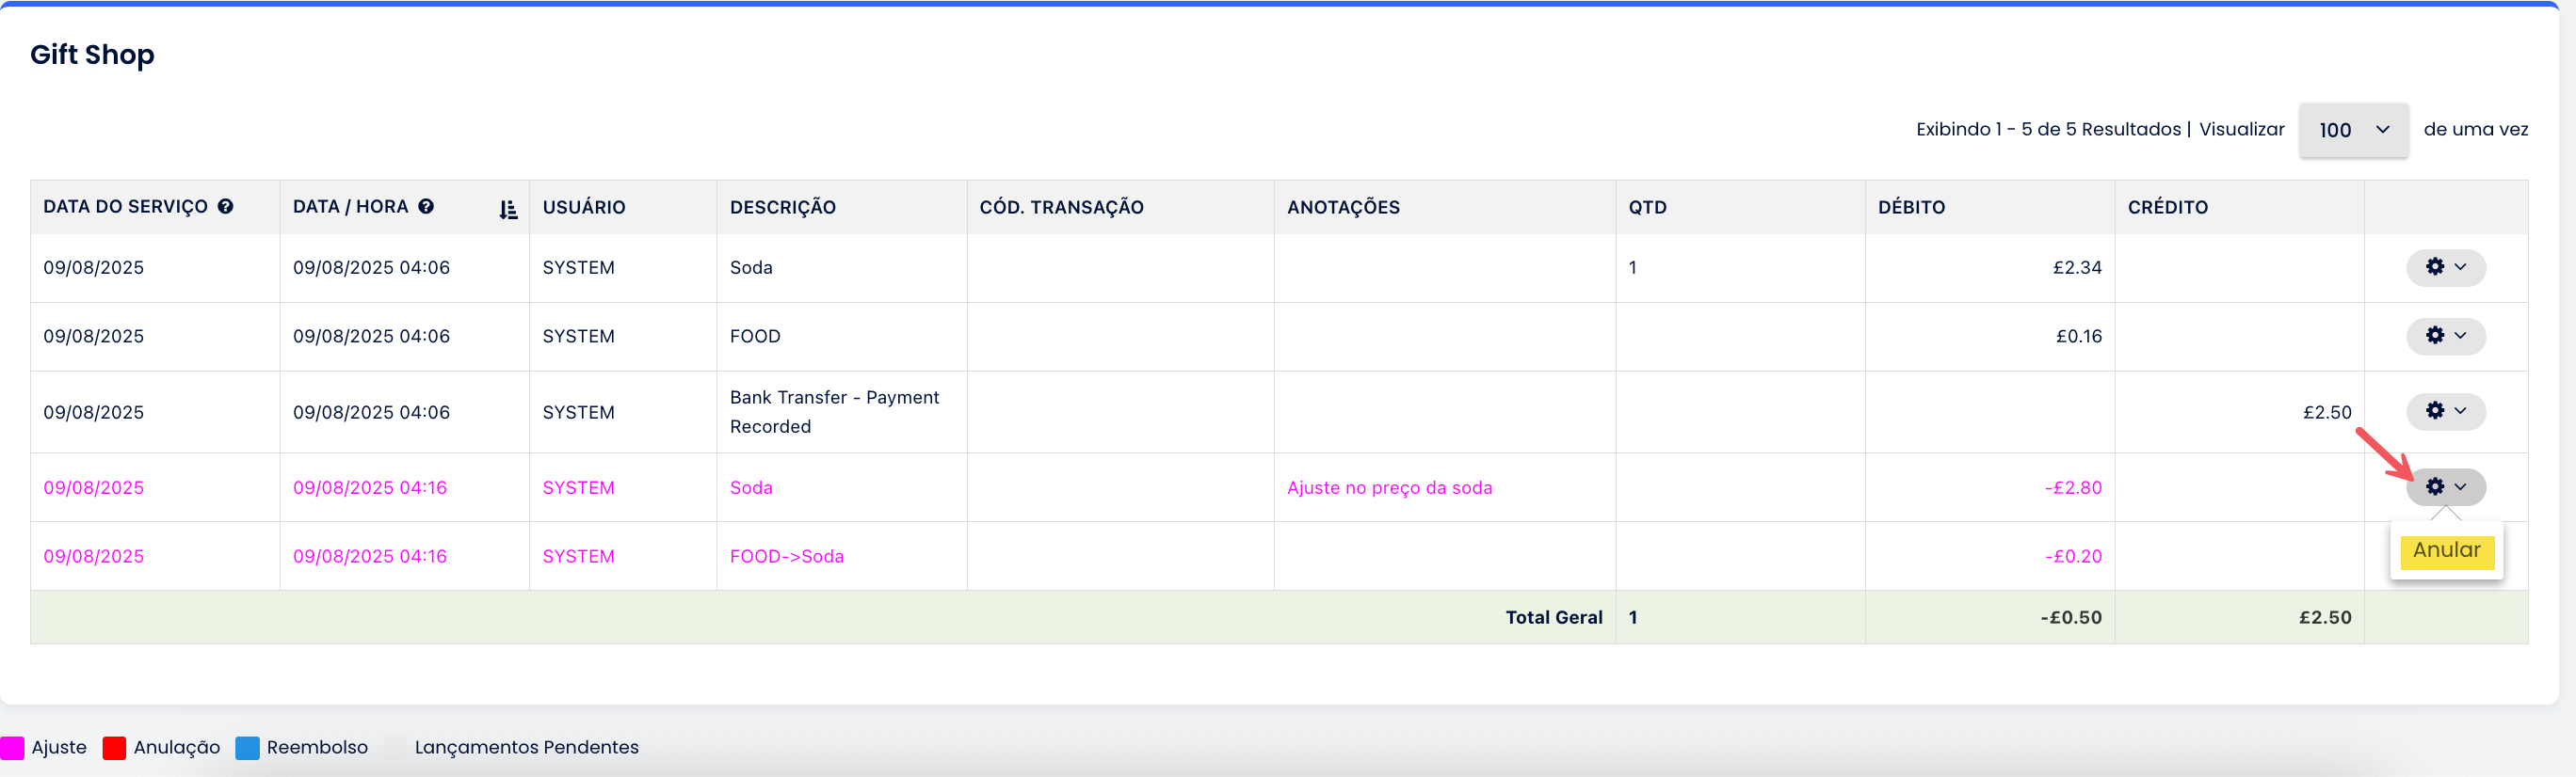2576x777 pixels.
Task: Click the Descrição column header
Action: tap(783, 208)
